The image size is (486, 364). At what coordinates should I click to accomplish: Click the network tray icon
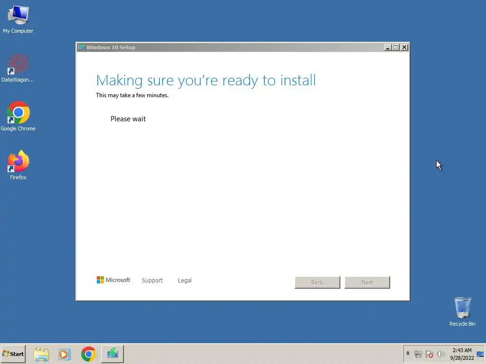[x=418, y=354]
